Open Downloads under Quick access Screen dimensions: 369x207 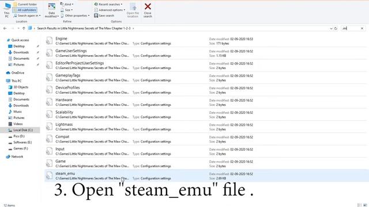18,52
